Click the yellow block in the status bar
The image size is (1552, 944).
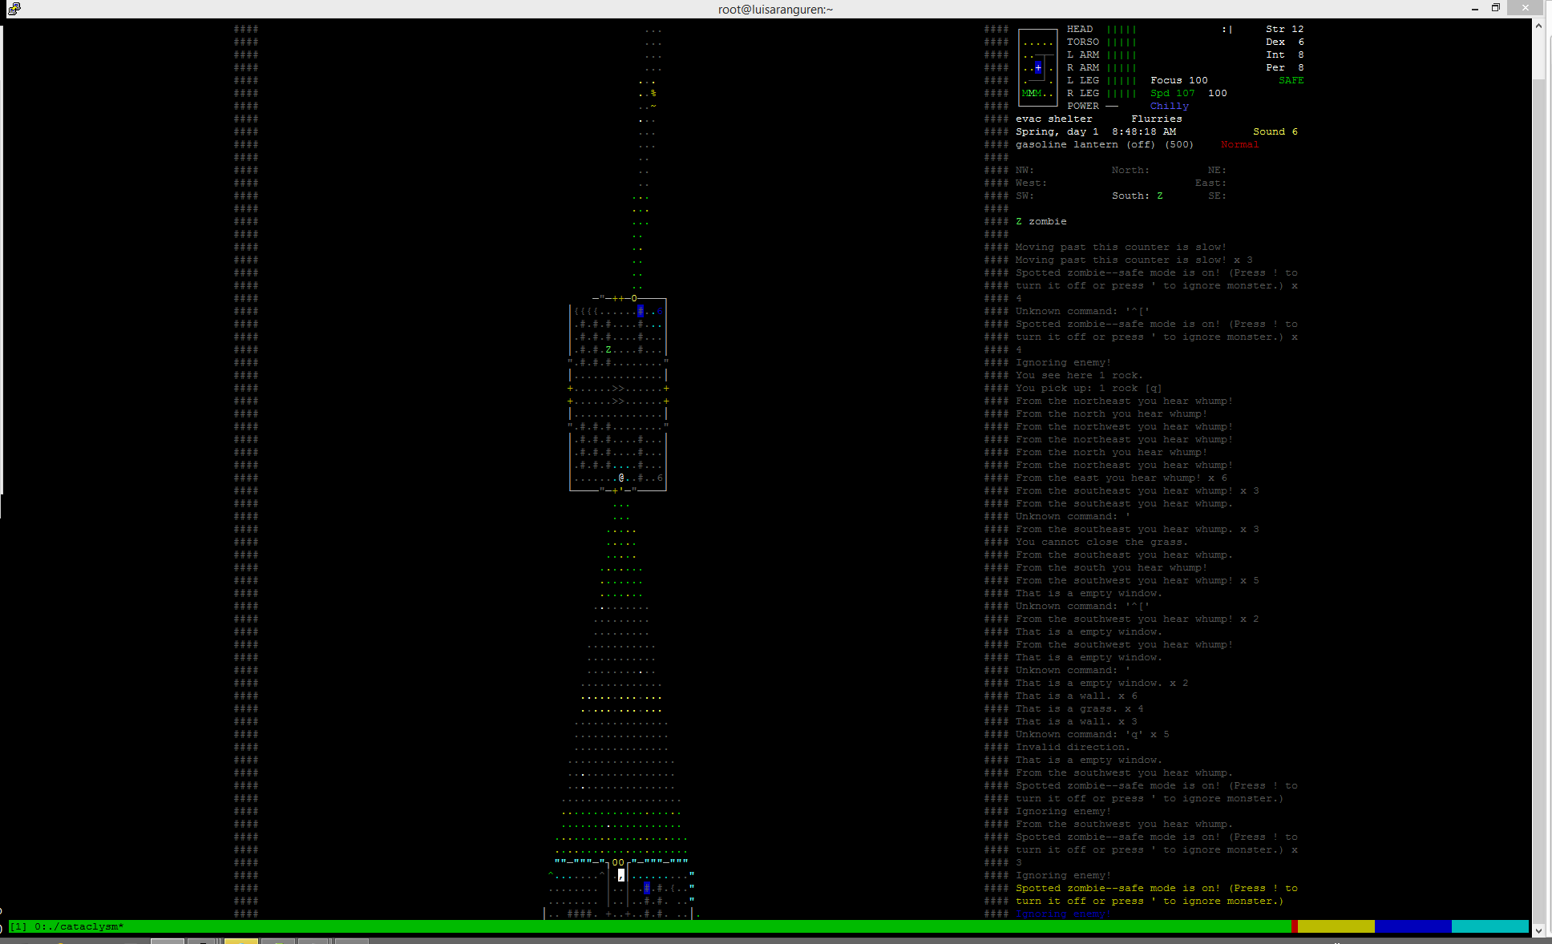point(1336,926)
